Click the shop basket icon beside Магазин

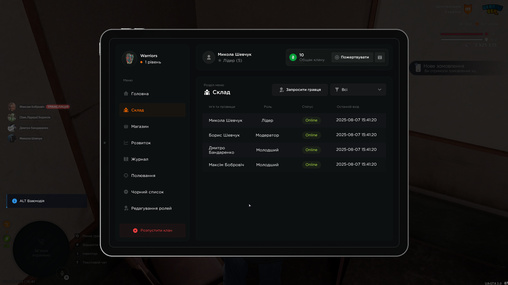pos(126,126)
